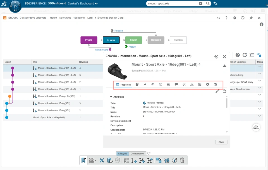Click the search field with mount - sport axle
Screen dimensions: 268x170
172,3
